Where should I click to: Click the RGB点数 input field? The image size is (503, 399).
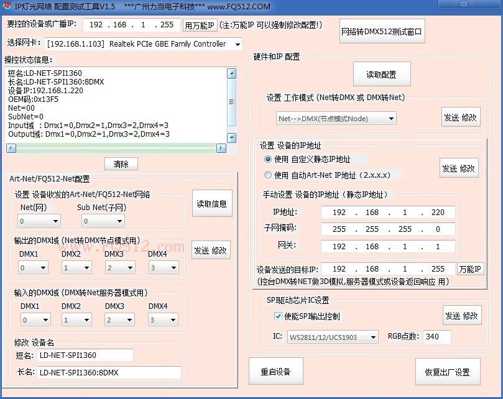(x=437, y=337)
